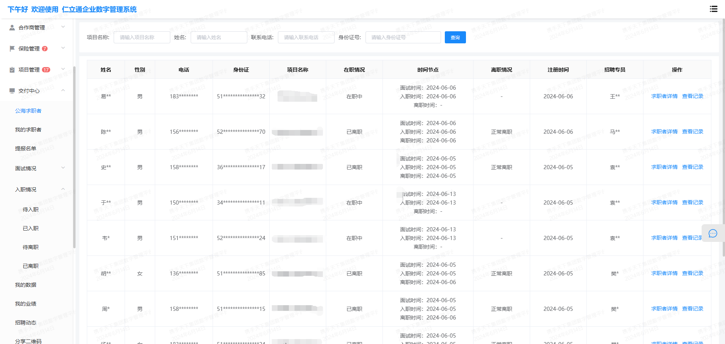The width and height of the screenshot is (725, 344).
Task: Open 求职者详情 for 易** row
Action: [664, 96]
